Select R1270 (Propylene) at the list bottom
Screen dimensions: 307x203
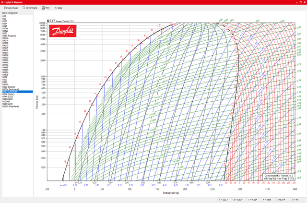coord(11,106)
